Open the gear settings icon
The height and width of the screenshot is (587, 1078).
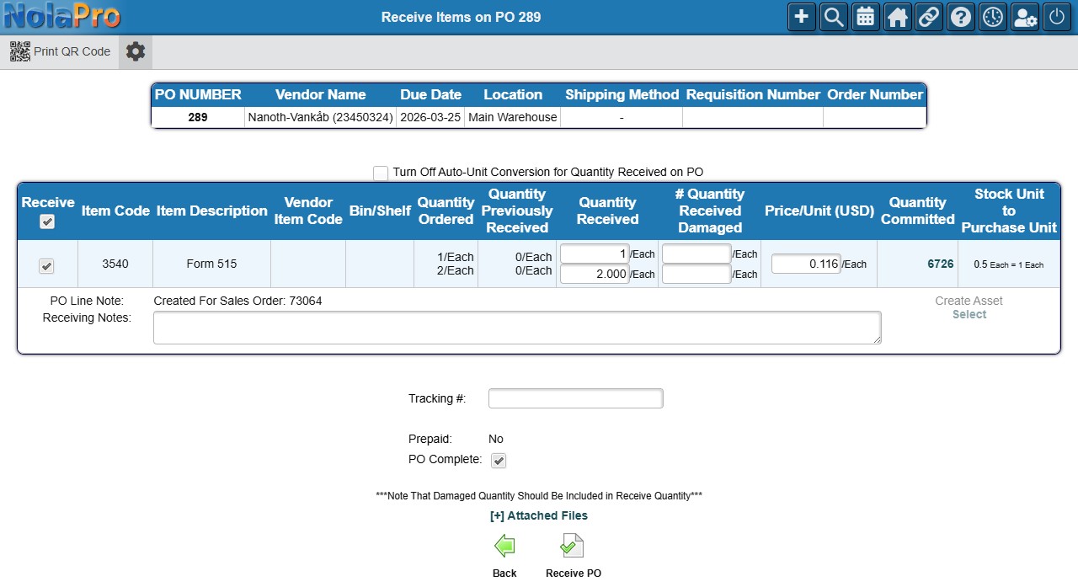tap(136, 51)
